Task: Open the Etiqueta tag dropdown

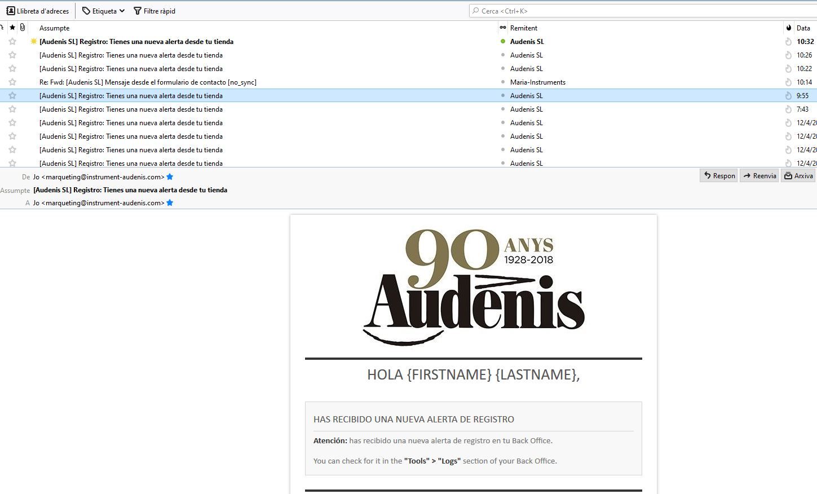Action: point(103,11)
